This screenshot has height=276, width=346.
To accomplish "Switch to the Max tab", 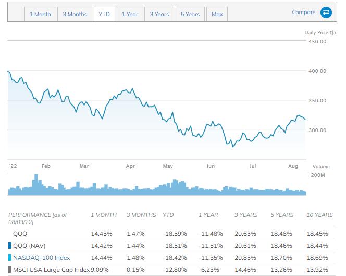I will (217, 14).
